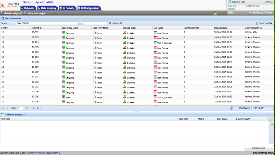
Task: Sort by Subject ID column header
Action: click(x=45, y=28)
